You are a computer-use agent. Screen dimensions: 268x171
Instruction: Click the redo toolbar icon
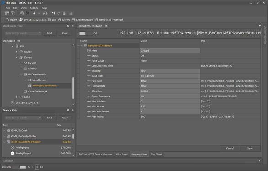click(x=59, y=13)
